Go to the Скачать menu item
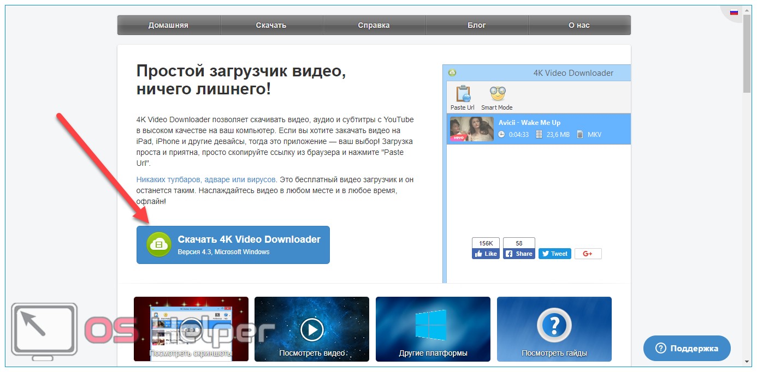The image size is (757, 372). tap(271, 25)
